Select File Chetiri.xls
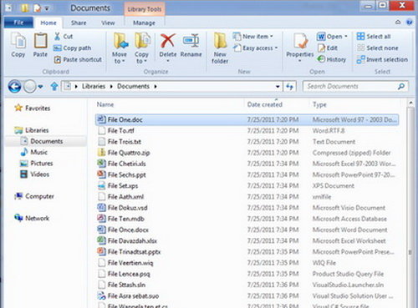 [247, 164]
